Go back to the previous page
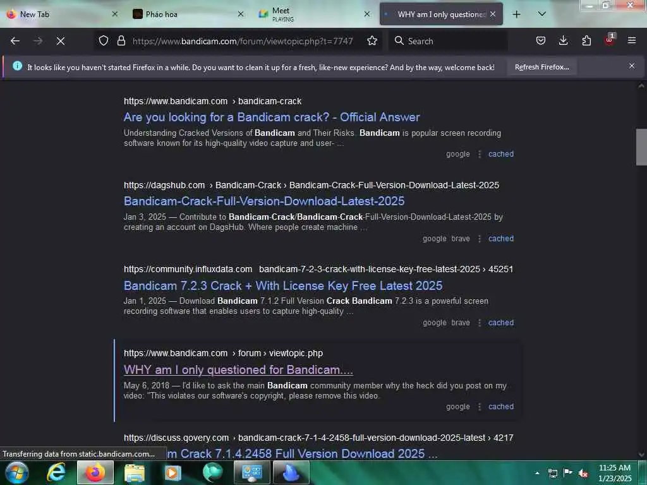This screenshot has width=647, height=485. [15, 41]
